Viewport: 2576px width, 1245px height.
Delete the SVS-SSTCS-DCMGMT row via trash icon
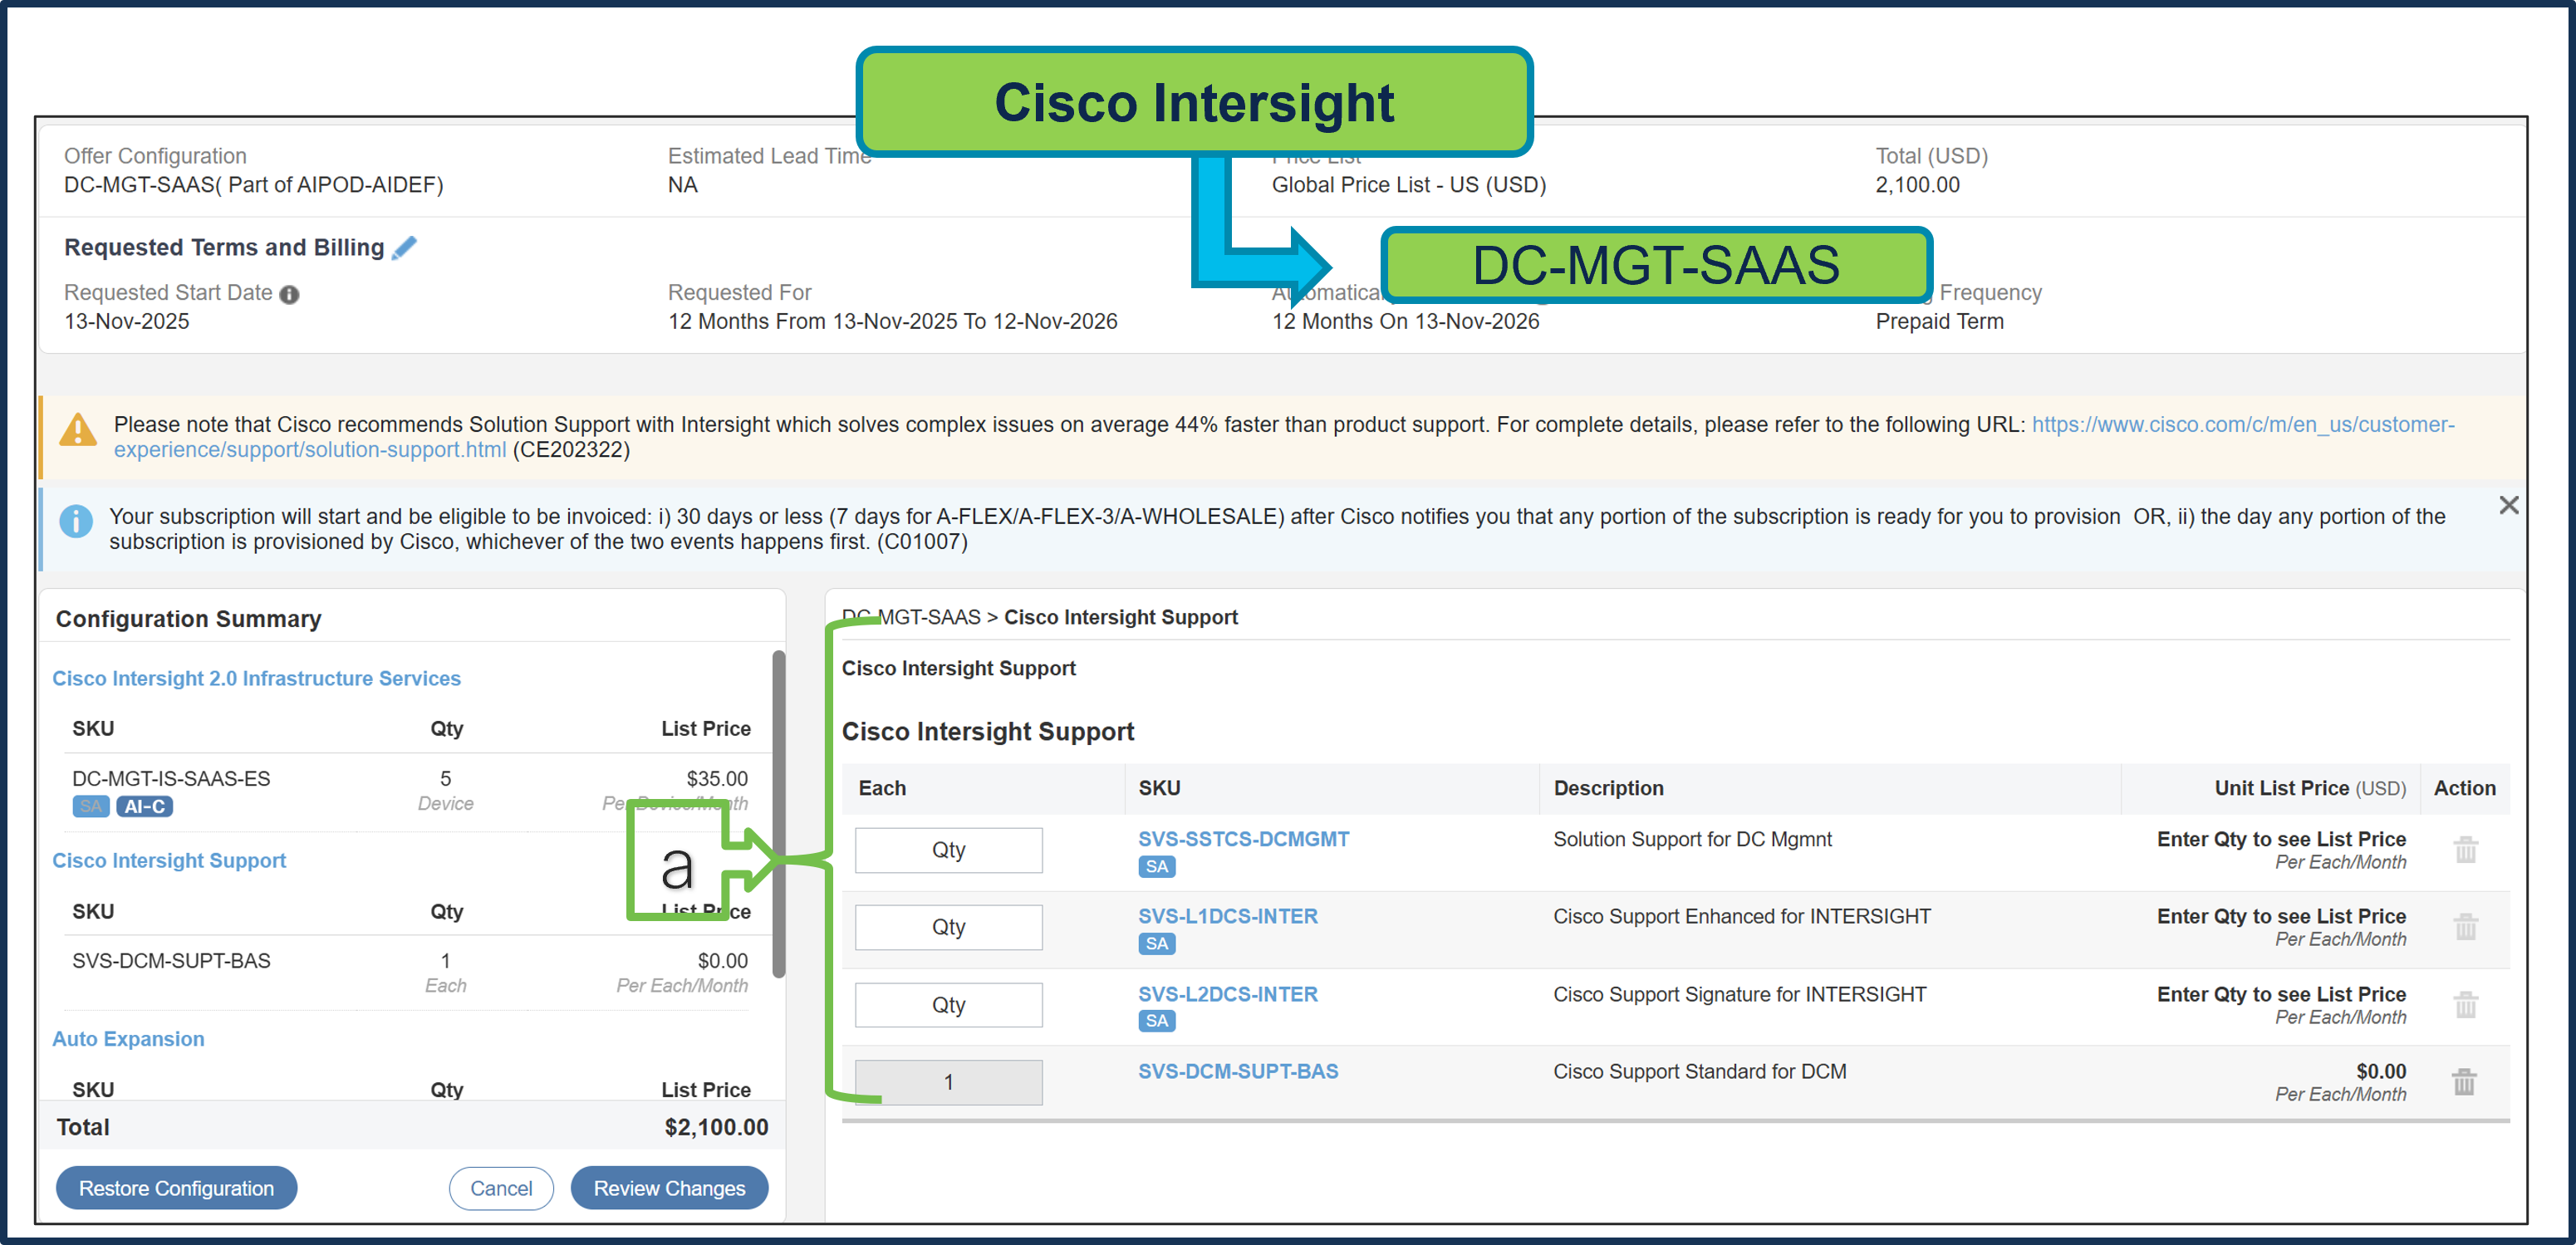pos(2466,849)
